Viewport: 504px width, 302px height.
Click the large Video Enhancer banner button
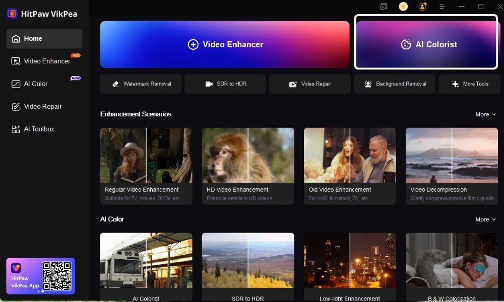[225, 44]
